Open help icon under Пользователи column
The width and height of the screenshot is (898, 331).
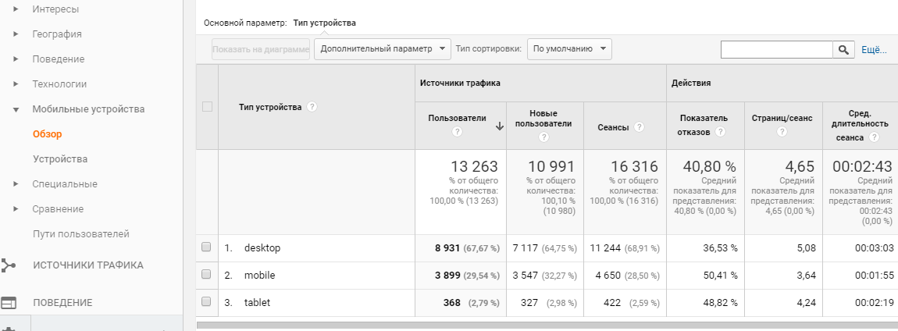click(x=457, y=132)
